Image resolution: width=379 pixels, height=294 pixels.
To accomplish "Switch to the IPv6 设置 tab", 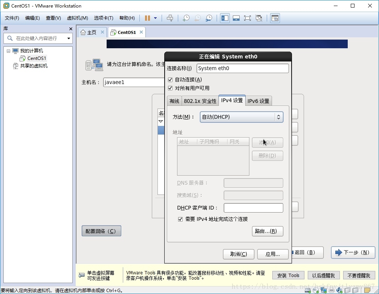I will tap(258, 101).
